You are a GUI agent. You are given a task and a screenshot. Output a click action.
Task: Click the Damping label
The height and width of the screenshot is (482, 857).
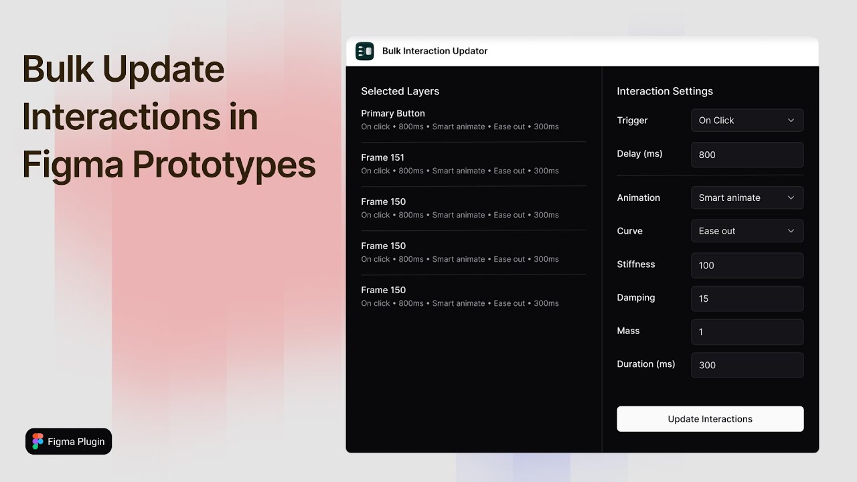pos(636,297)
